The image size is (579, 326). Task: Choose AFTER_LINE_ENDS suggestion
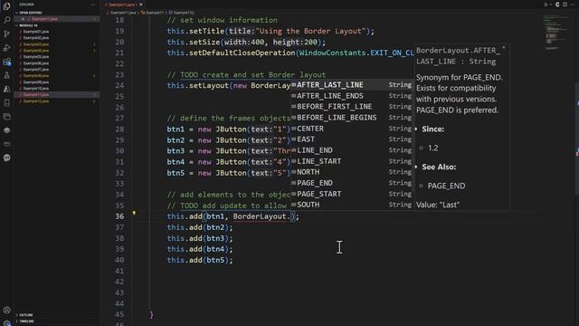352,96
